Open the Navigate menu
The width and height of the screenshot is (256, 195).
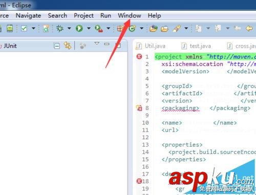point(28,16)
